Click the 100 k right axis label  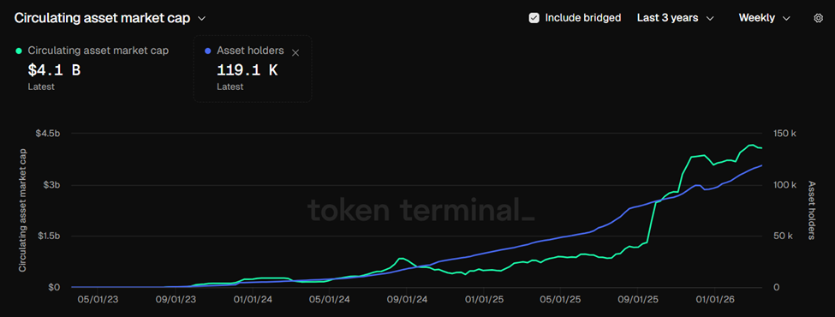[x=786, y=185]
